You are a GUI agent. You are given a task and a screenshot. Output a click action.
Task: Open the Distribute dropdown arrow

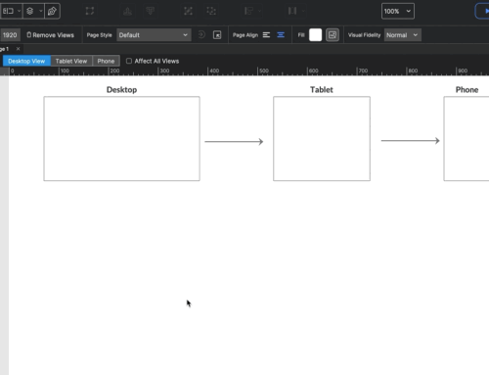tap(303, 11)
